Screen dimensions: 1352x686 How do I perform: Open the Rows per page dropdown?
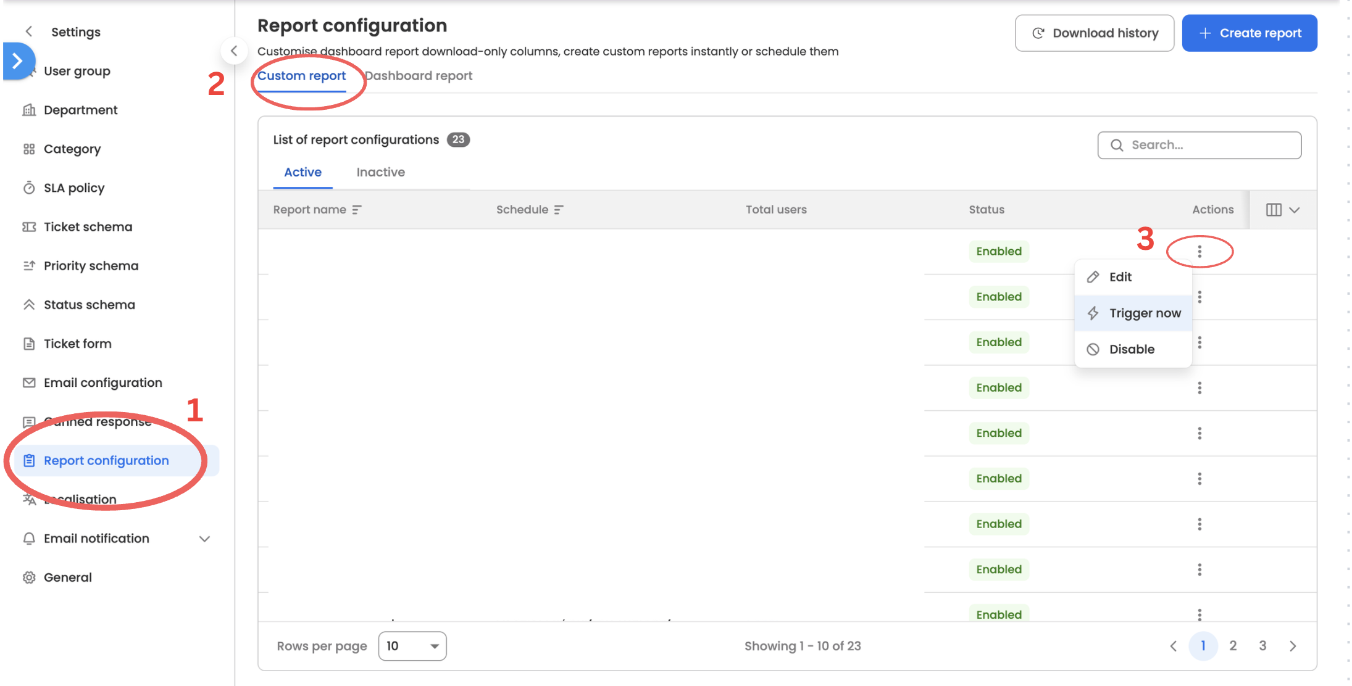point(412,646)
